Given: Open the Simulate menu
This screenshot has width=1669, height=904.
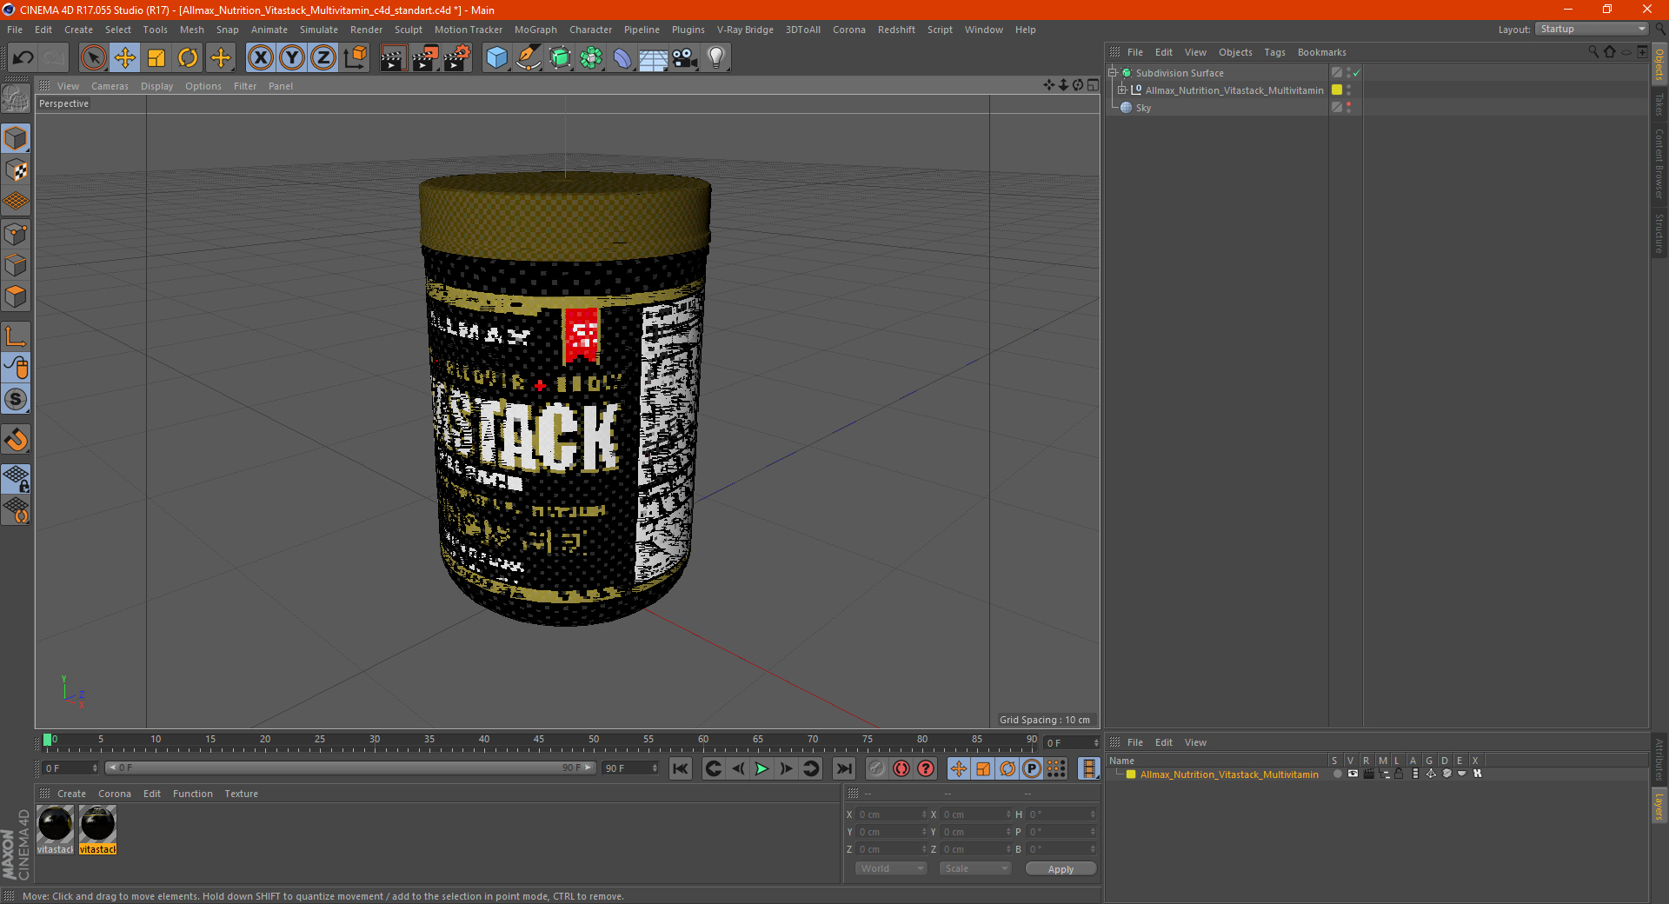Looking at the screenshot, I should click(x=319, y=30).
